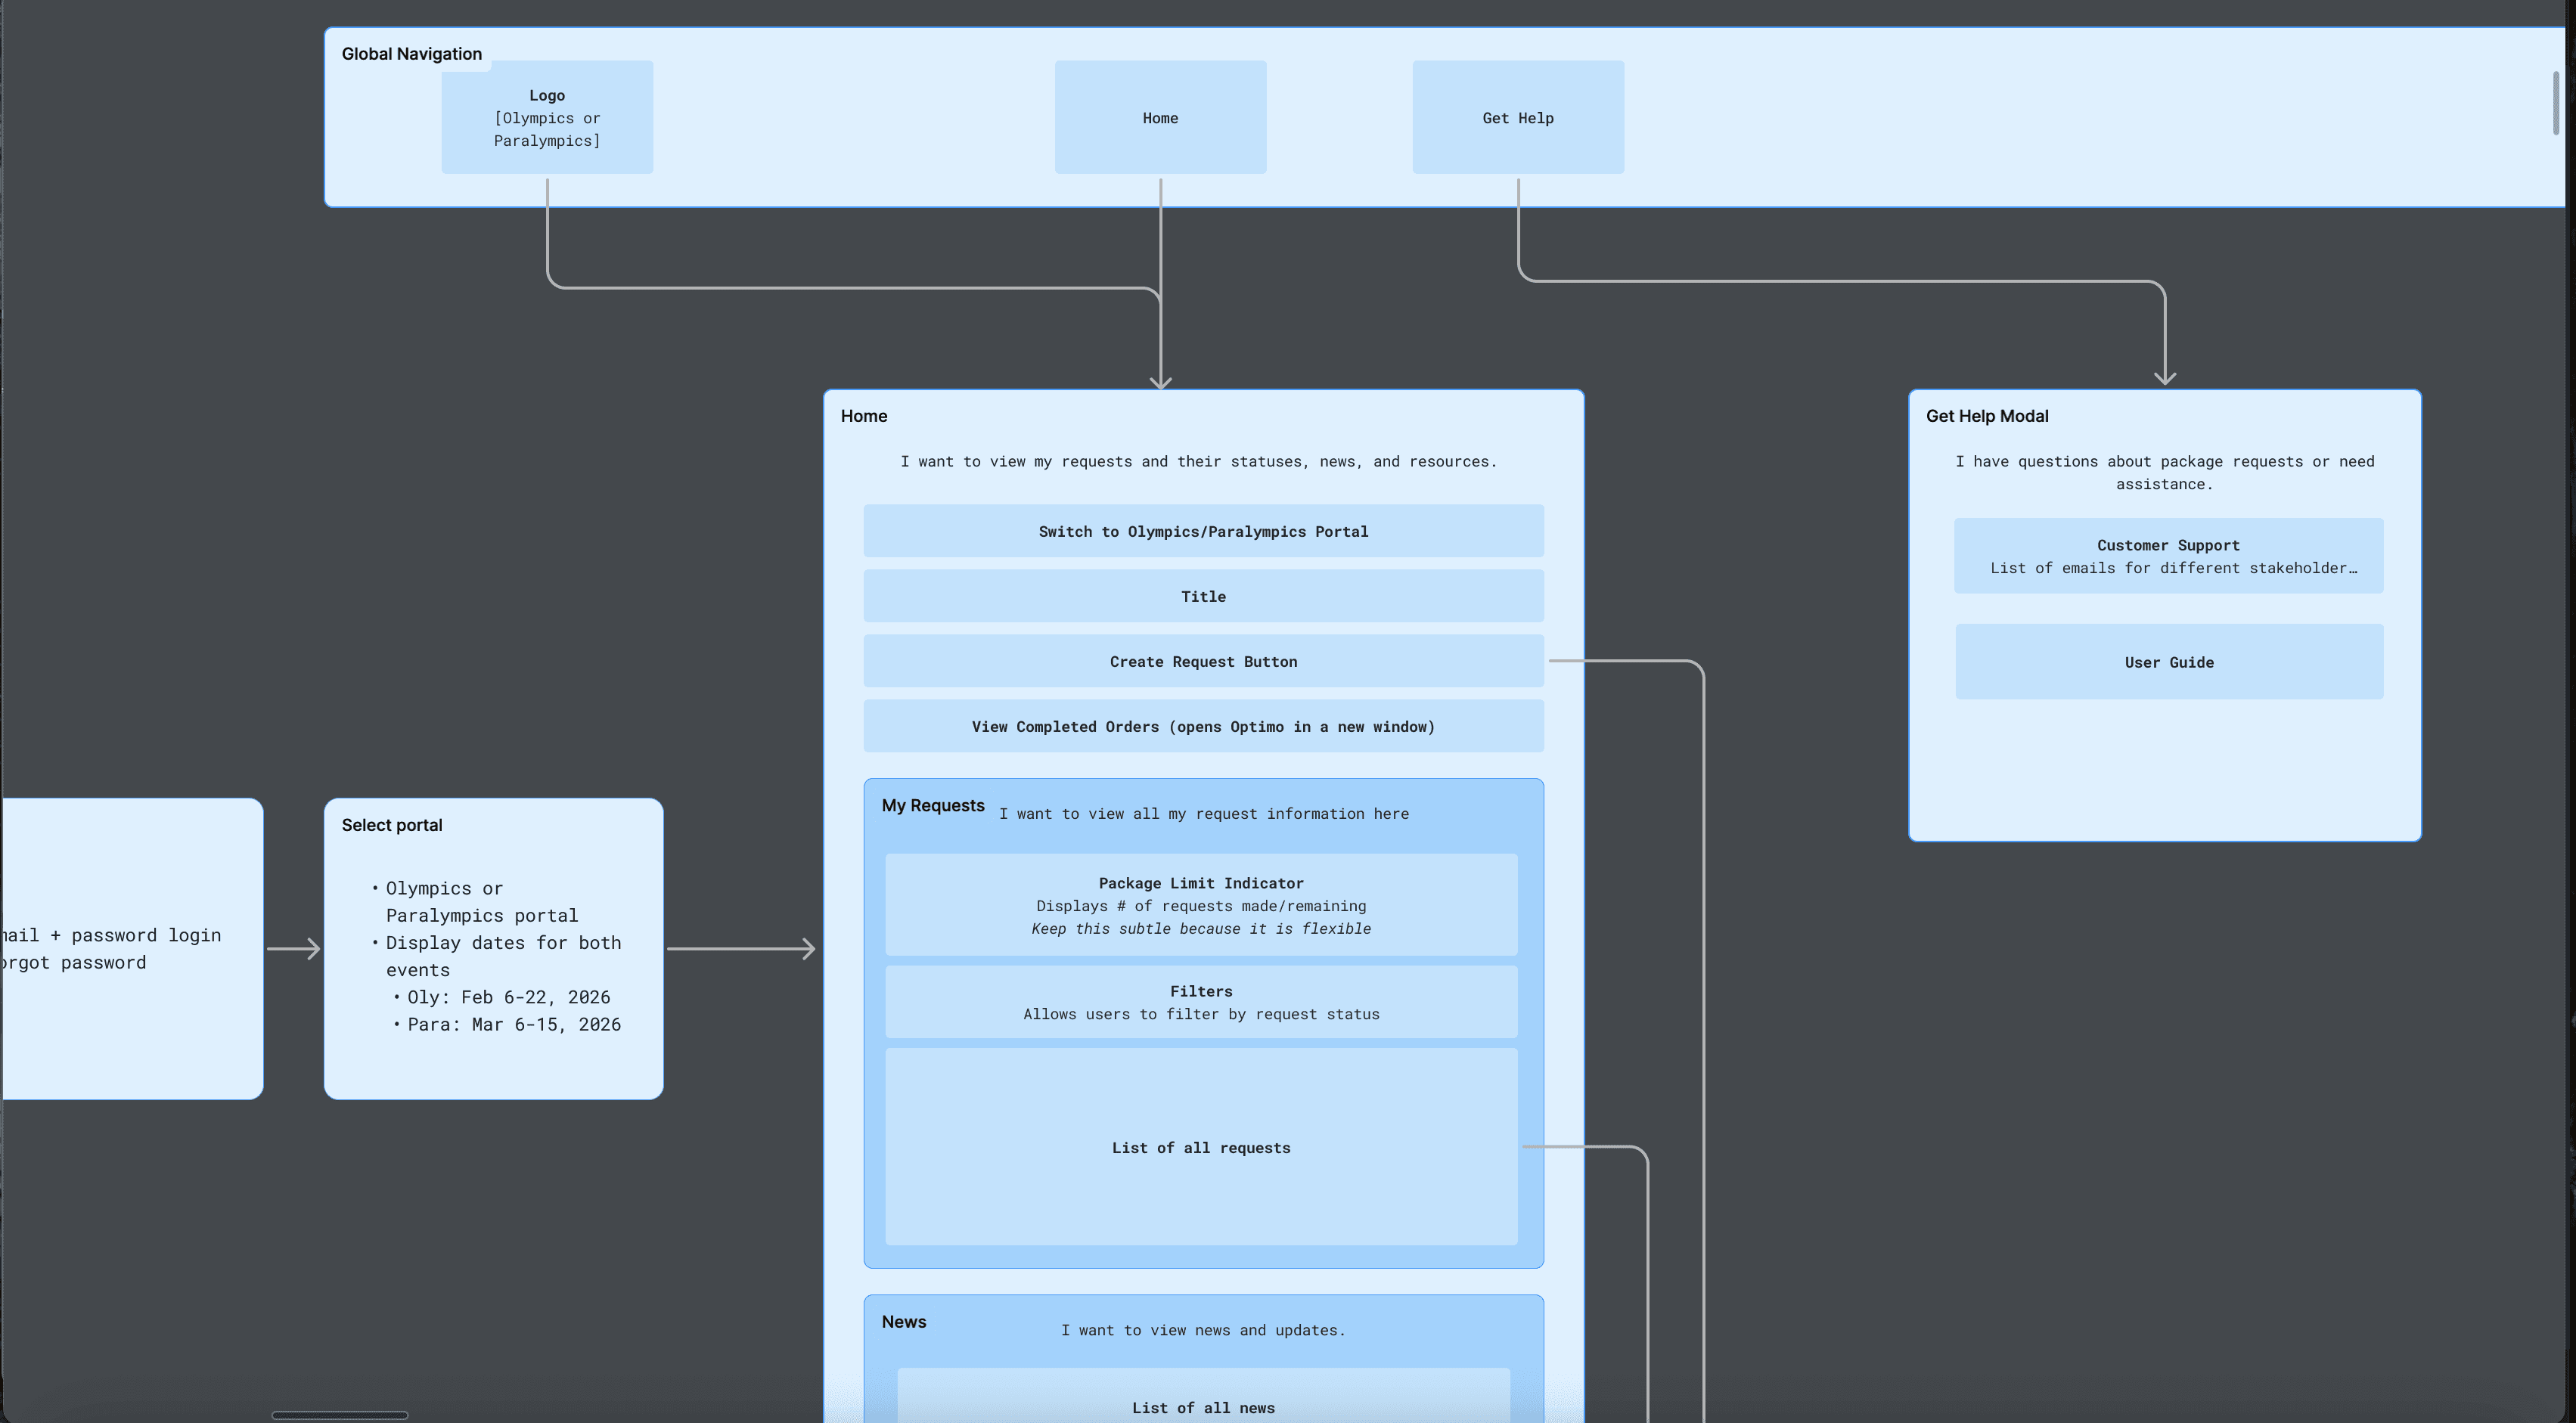Click the News section header

click(x=903, y=1321)
